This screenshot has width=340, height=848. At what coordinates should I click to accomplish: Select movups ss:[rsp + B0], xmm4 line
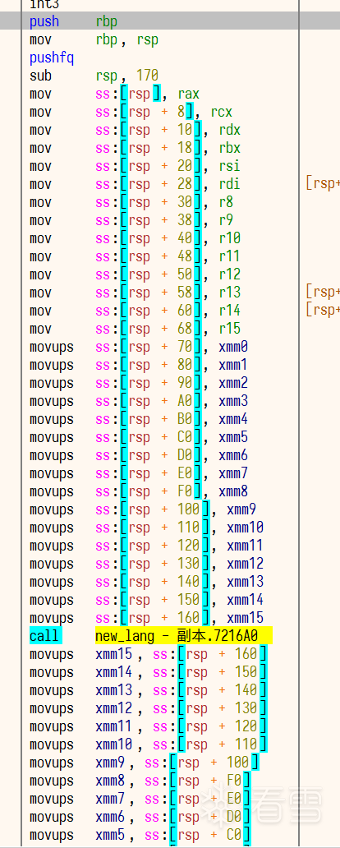139,419
